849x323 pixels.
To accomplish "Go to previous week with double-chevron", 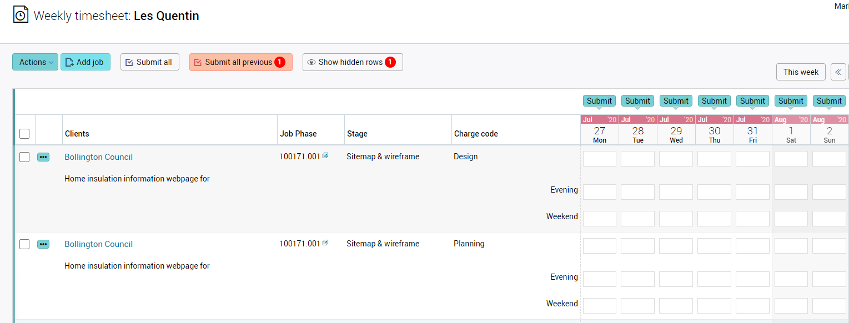I will coord(838,72).
